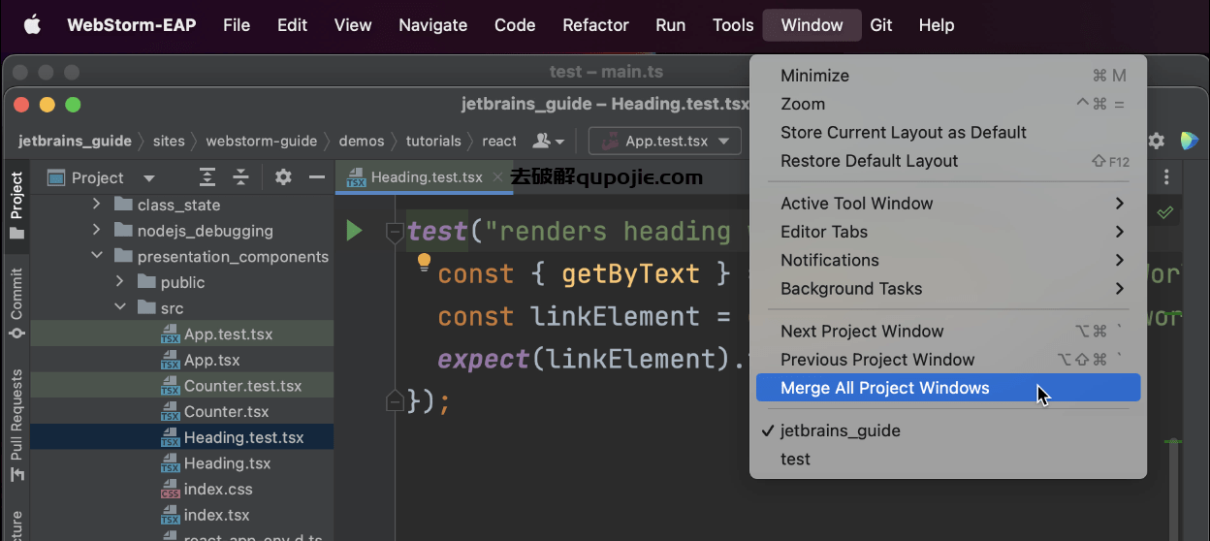The image size is (1210, 541).
Task: Click the sites breadcrumb
Action: click(169, 141)
